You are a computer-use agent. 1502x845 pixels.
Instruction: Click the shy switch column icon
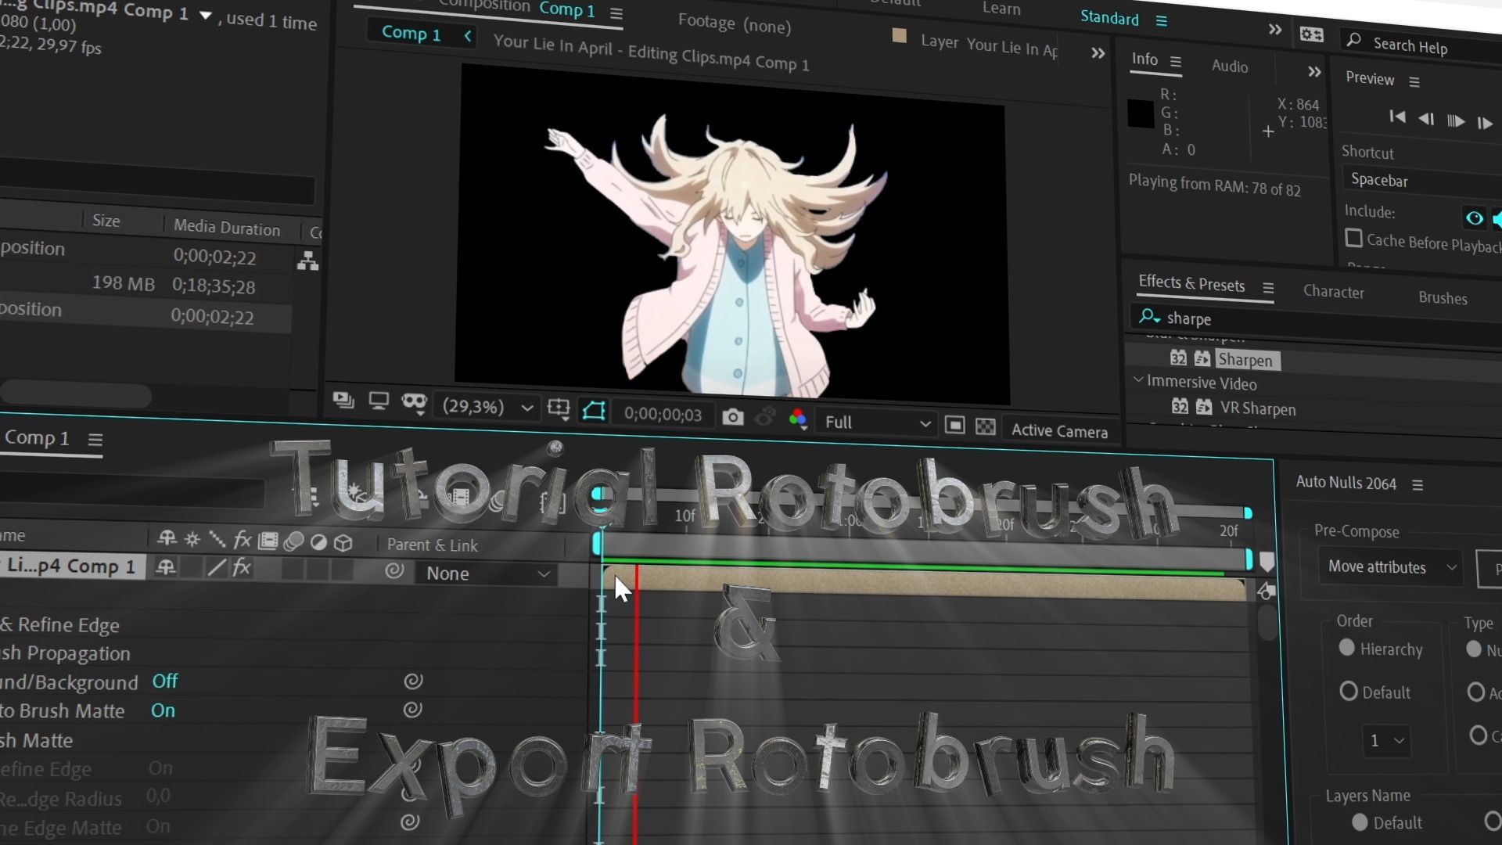tap(167, 538)
